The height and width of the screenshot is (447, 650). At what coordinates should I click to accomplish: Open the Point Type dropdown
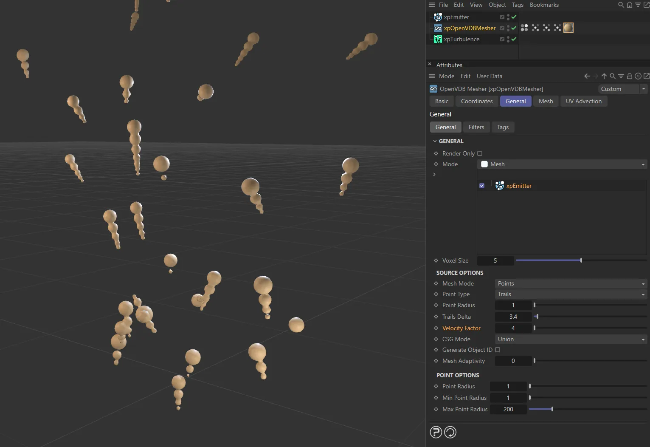(x=571, y=294)
